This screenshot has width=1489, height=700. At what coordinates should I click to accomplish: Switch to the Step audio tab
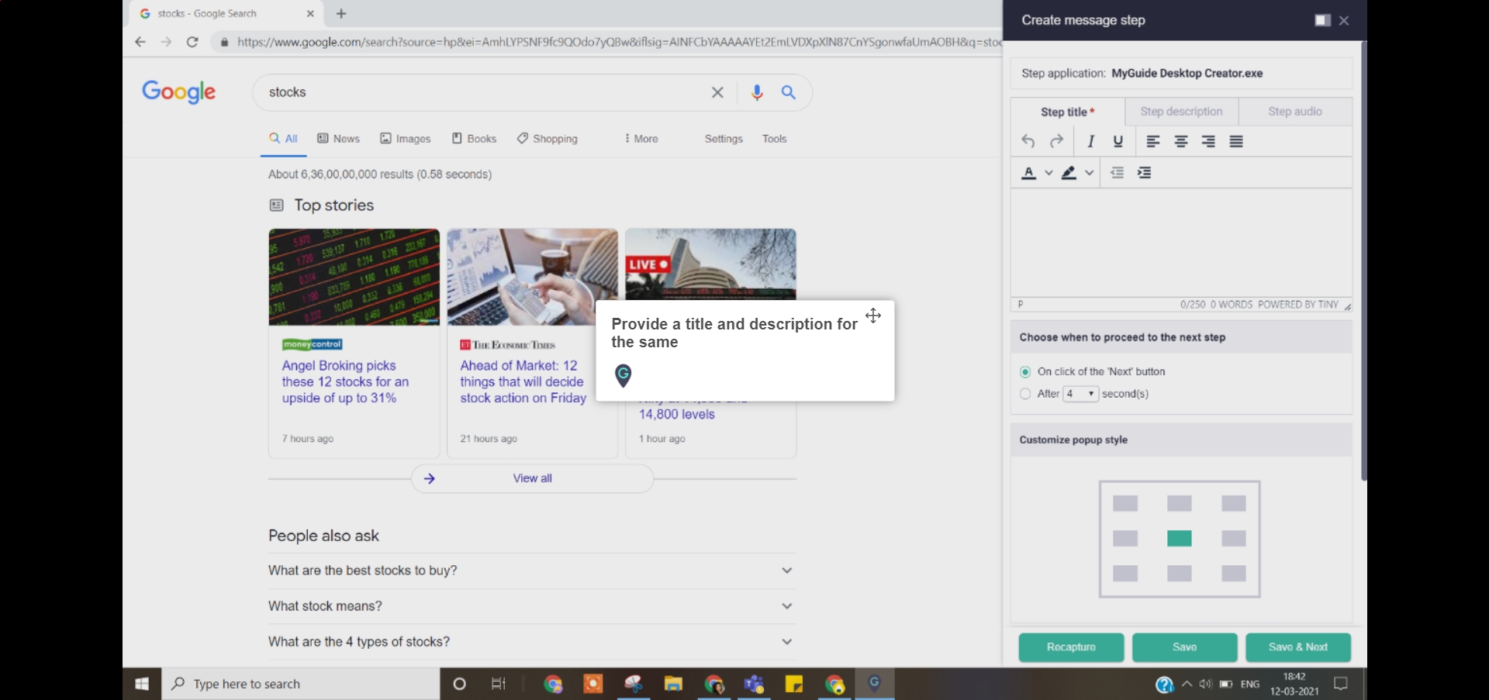1295,112
